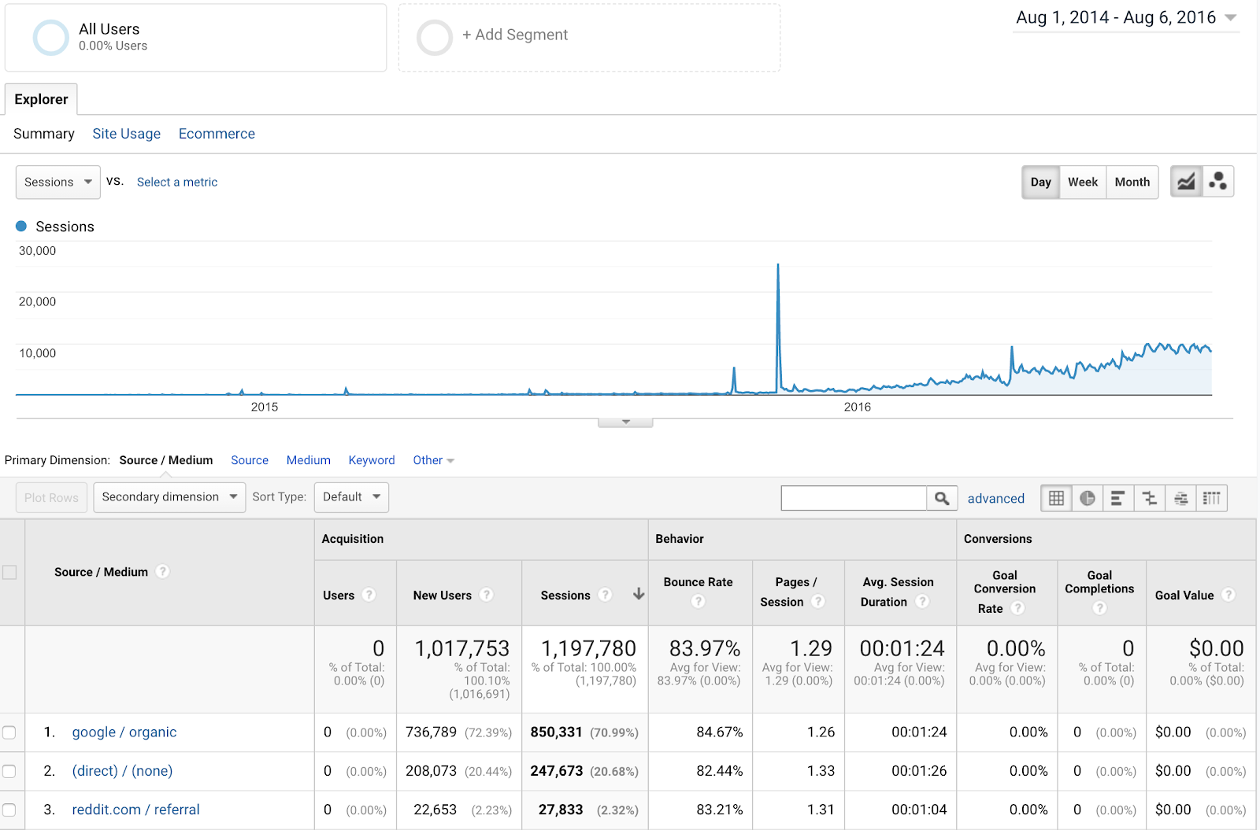This screenshot has height=830, width=1260.
Task: Open help for Source / Medium column
Action: [x=162, y=571]
